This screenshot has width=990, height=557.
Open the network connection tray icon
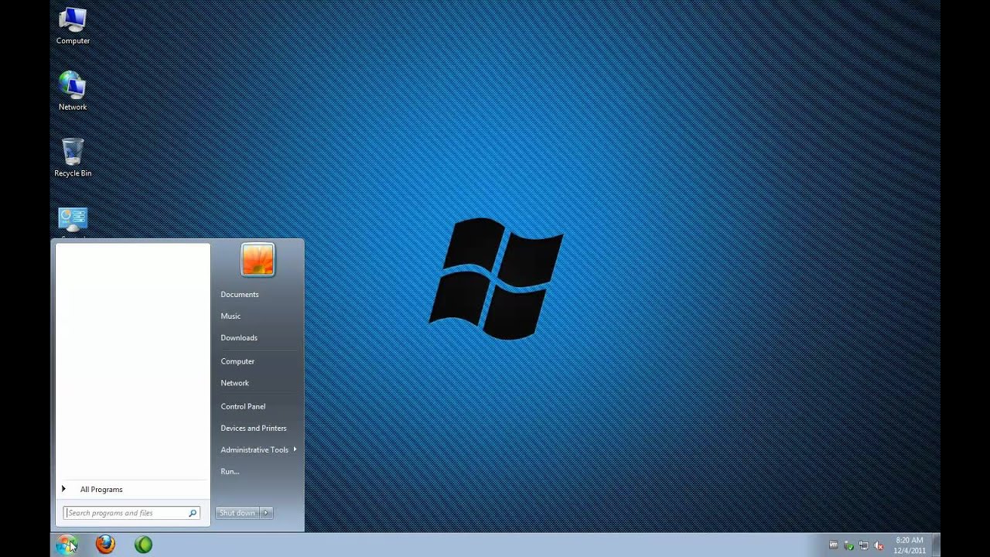pos(863,545)
